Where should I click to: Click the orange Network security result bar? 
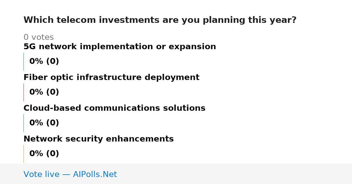(x=23, y=154)
